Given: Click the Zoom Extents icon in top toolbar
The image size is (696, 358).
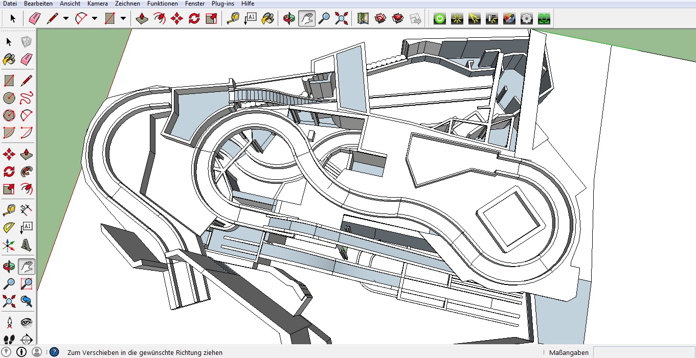Looking at the screenshot, I should click(x=342, y=19).
